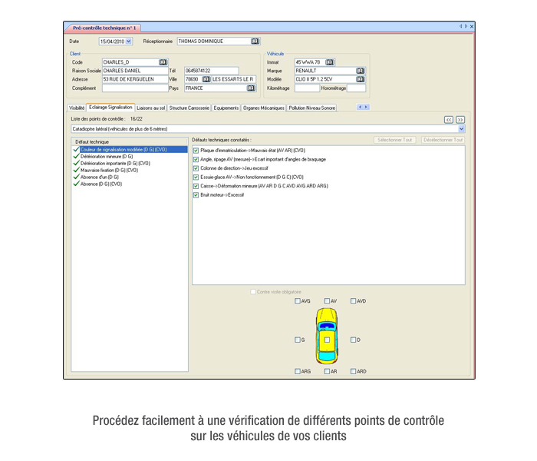The image size is (537, 461).
Task: Select Détérioration mineure (D G) defect
Action: pos(106,156)
